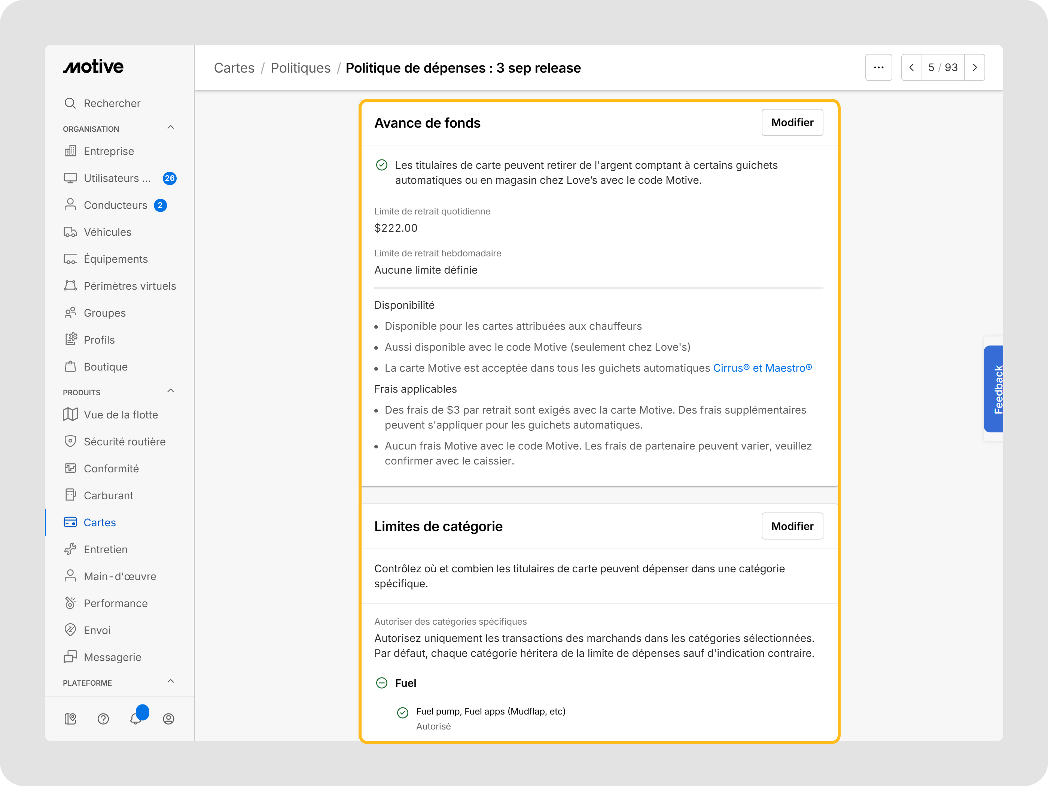Click Modifier for Limites de catégorie
Viewport: 1048px width, 786px height.
(792, 526)
